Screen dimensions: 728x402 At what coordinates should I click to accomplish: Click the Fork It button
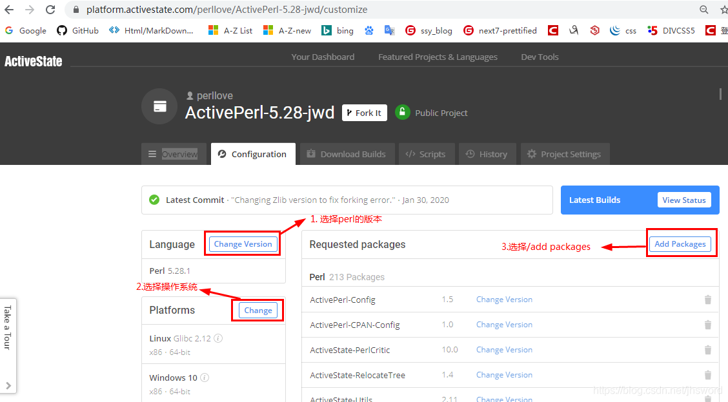364,113
